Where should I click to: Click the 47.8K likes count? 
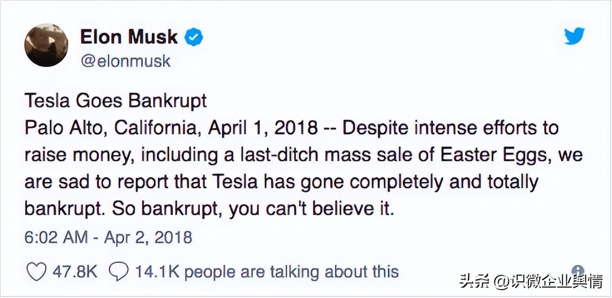75,271
